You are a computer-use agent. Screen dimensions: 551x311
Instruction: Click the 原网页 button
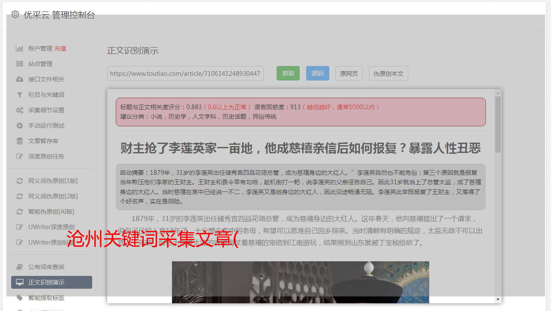(349, 73)
